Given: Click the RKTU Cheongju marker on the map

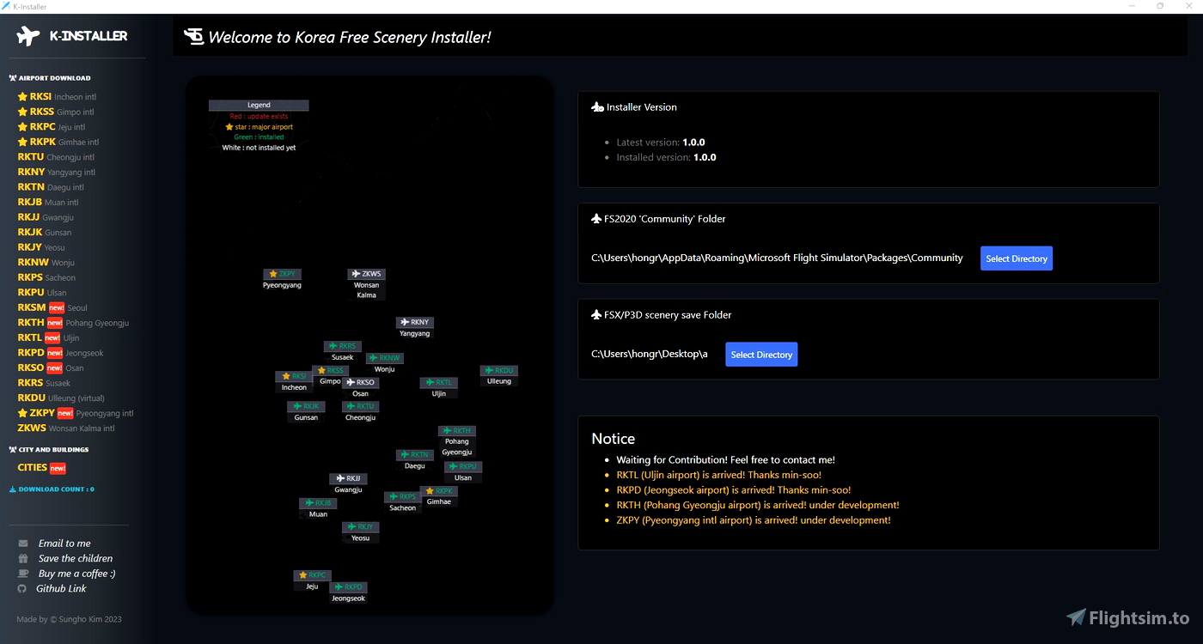Looking at the screenshot, I should (x=361, y=406).
